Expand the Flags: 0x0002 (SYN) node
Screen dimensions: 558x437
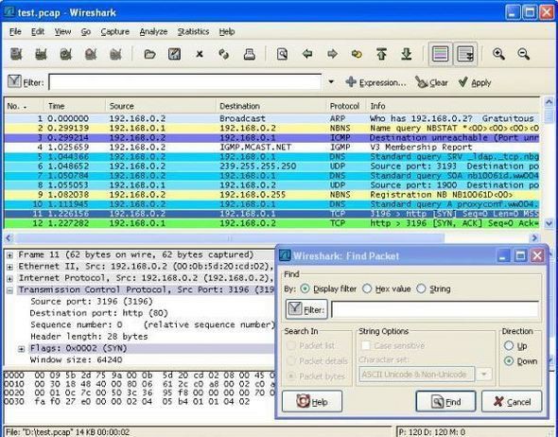click(22, 349)
